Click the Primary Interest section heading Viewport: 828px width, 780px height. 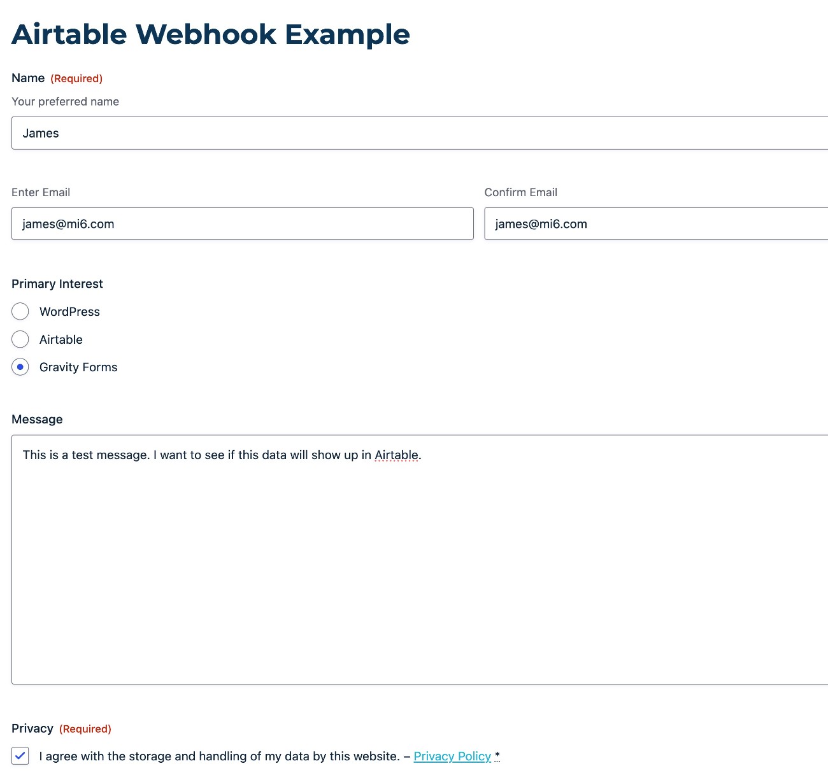(57, 283)
